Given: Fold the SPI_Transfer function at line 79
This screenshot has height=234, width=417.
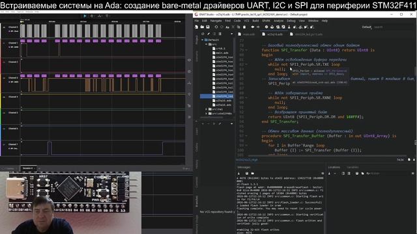Looking at the screenshot, I should coord(246,50).
